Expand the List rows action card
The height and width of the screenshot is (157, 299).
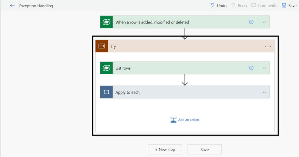(185, 68)
